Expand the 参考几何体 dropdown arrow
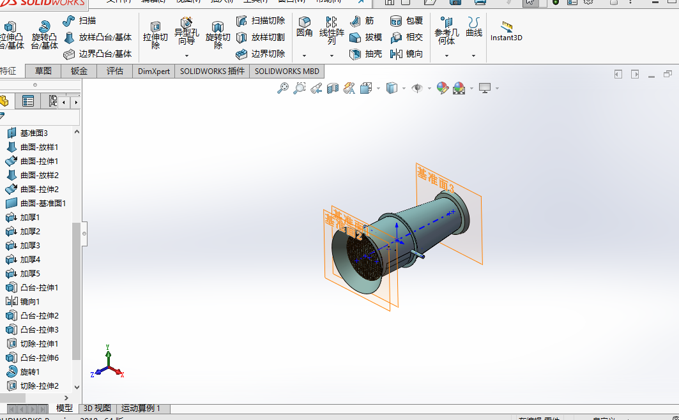The image size is (679, 420). tap(446, 56)
